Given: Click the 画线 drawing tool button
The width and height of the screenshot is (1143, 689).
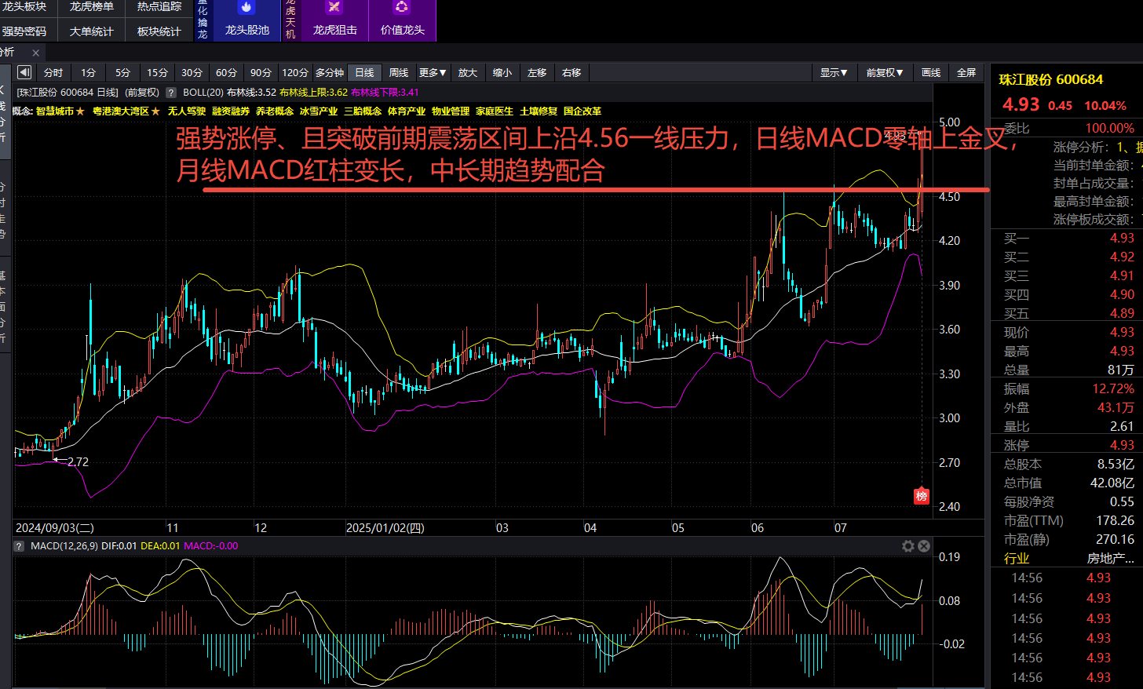Looking at the screenshot, I should tap(931, 73).
